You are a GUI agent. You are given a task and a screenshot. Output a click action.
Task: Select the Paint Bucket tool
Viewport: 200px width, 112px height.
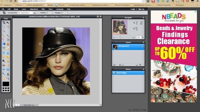(x=8, y=40)
